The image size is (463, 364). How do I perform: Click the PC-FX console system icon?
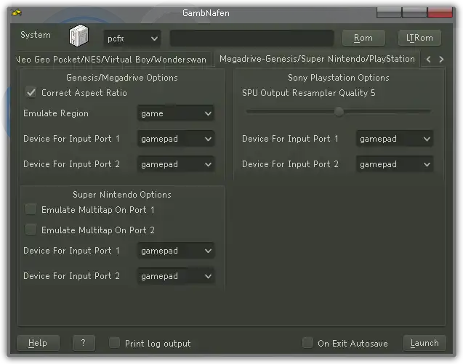click(x=78, y=36)
